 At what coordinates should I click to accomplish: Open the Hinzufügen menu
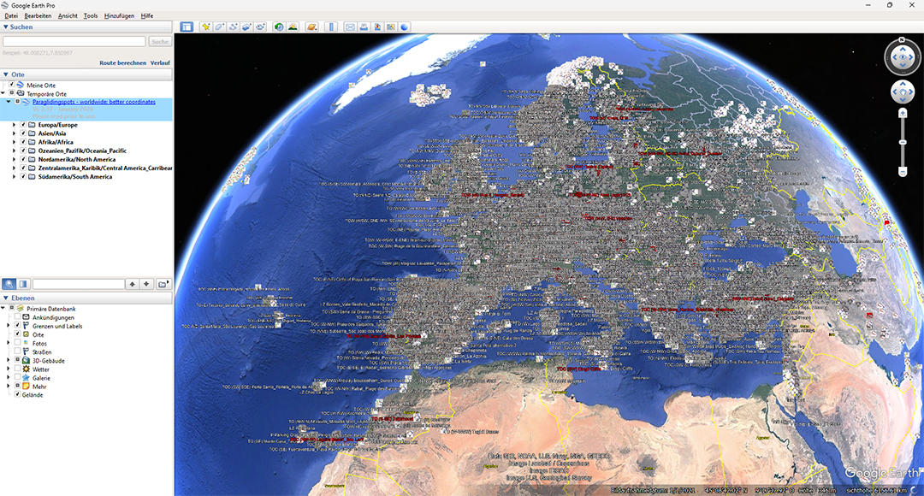(x=119, y=16)
